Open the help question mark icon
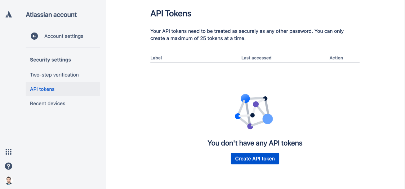This screenshot has height=189, width=405. click(x=8, y=166)
